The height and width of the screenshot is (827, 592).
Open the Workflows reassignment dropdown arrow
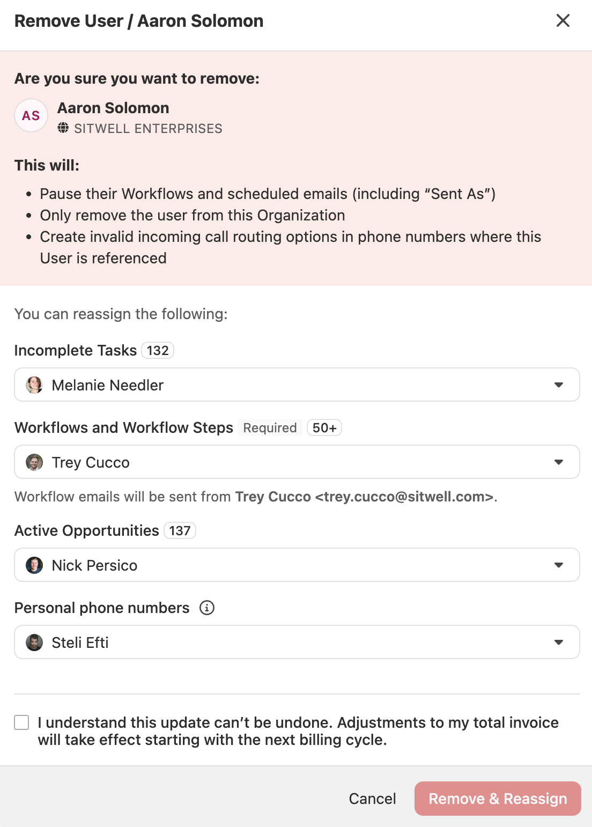pos(559,462)
